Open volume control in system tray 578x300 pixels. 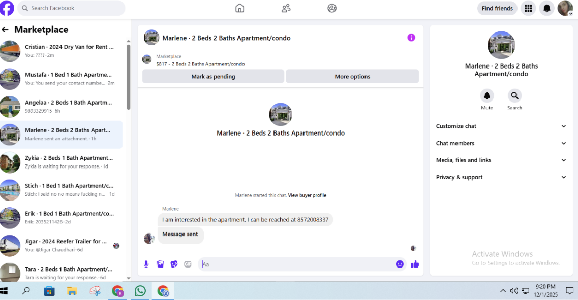tap(514, 291)
